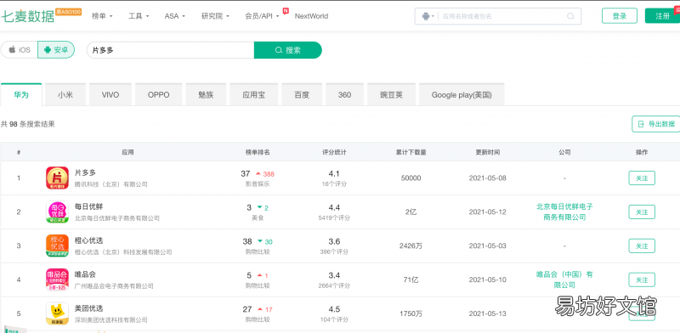Click download count 50000 for 片多多
This screenshot has width=680, height=333.
(411, 178)
